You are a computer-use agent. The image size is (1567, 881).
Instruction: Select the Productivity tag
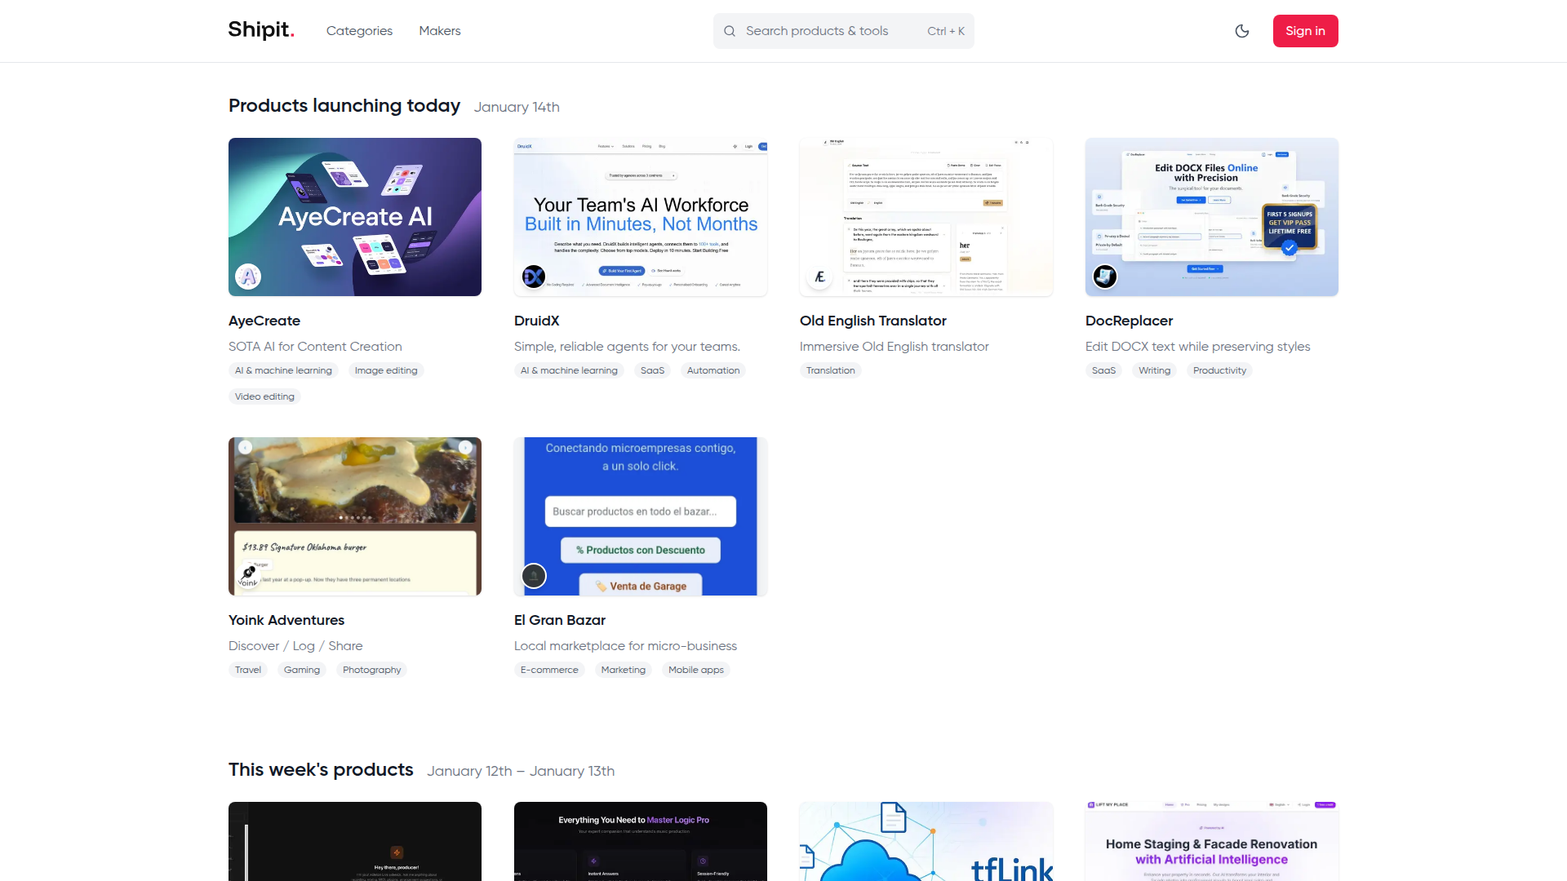click(x=1220, y=370)
